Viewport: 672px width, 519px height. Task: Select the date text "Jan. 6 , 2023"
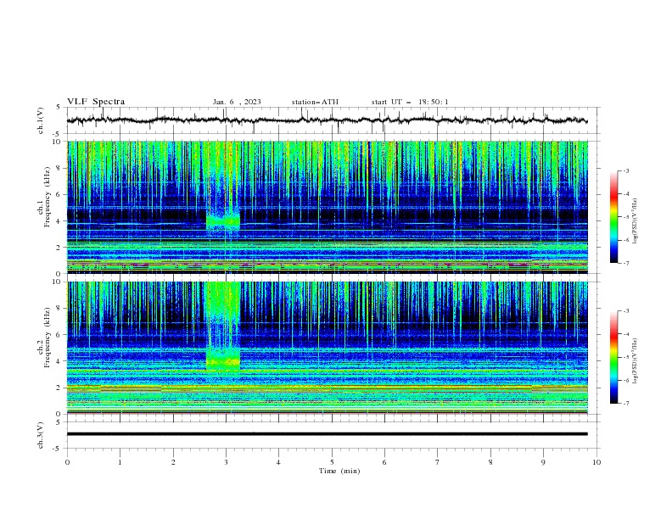[237, 102]
